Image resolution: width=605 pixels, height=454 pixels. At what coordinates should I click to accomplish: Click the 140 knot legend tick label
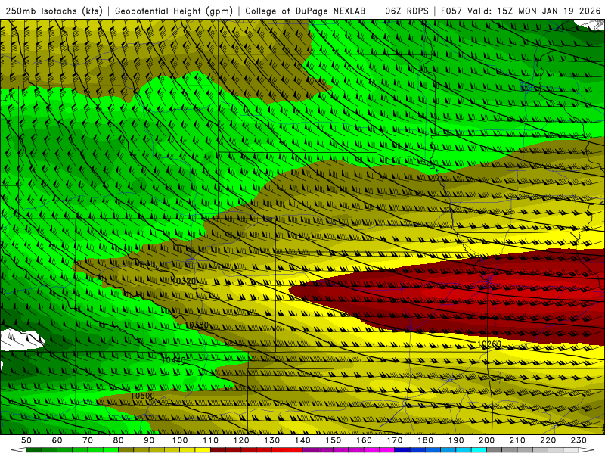302,440
